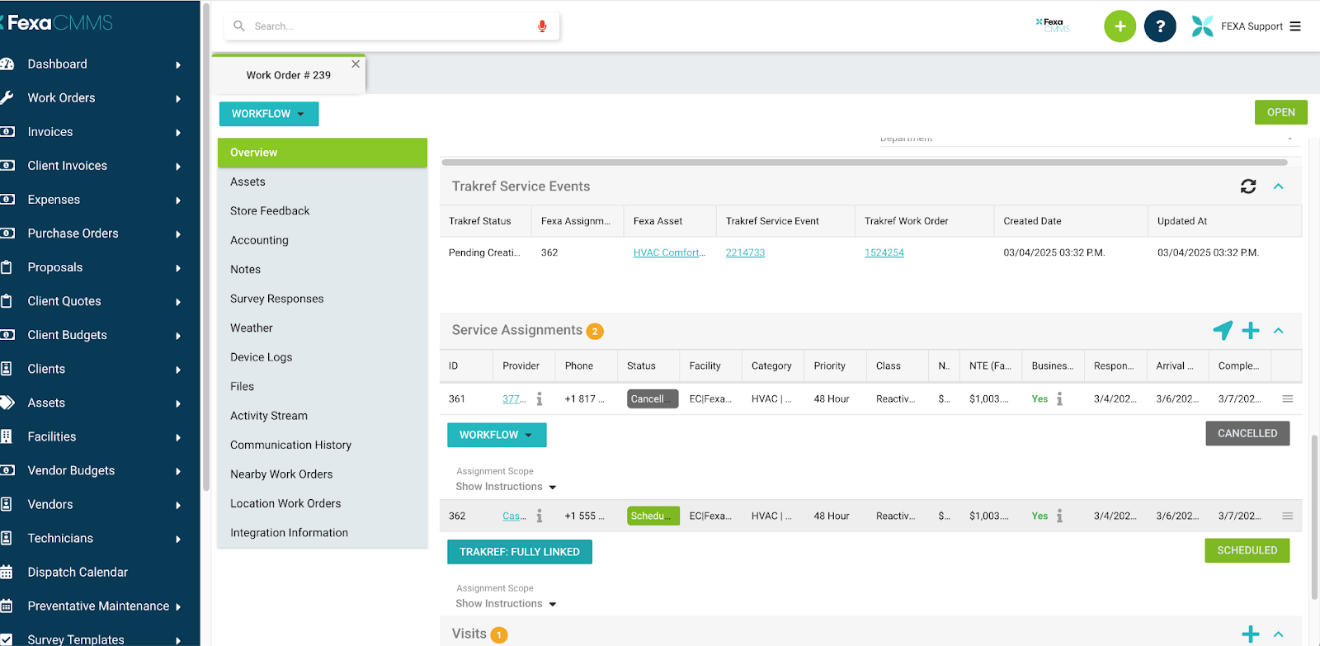This screenshot has width=1320, height=646.
Task: Click the OPEN status button
Action: point(1280,112)
